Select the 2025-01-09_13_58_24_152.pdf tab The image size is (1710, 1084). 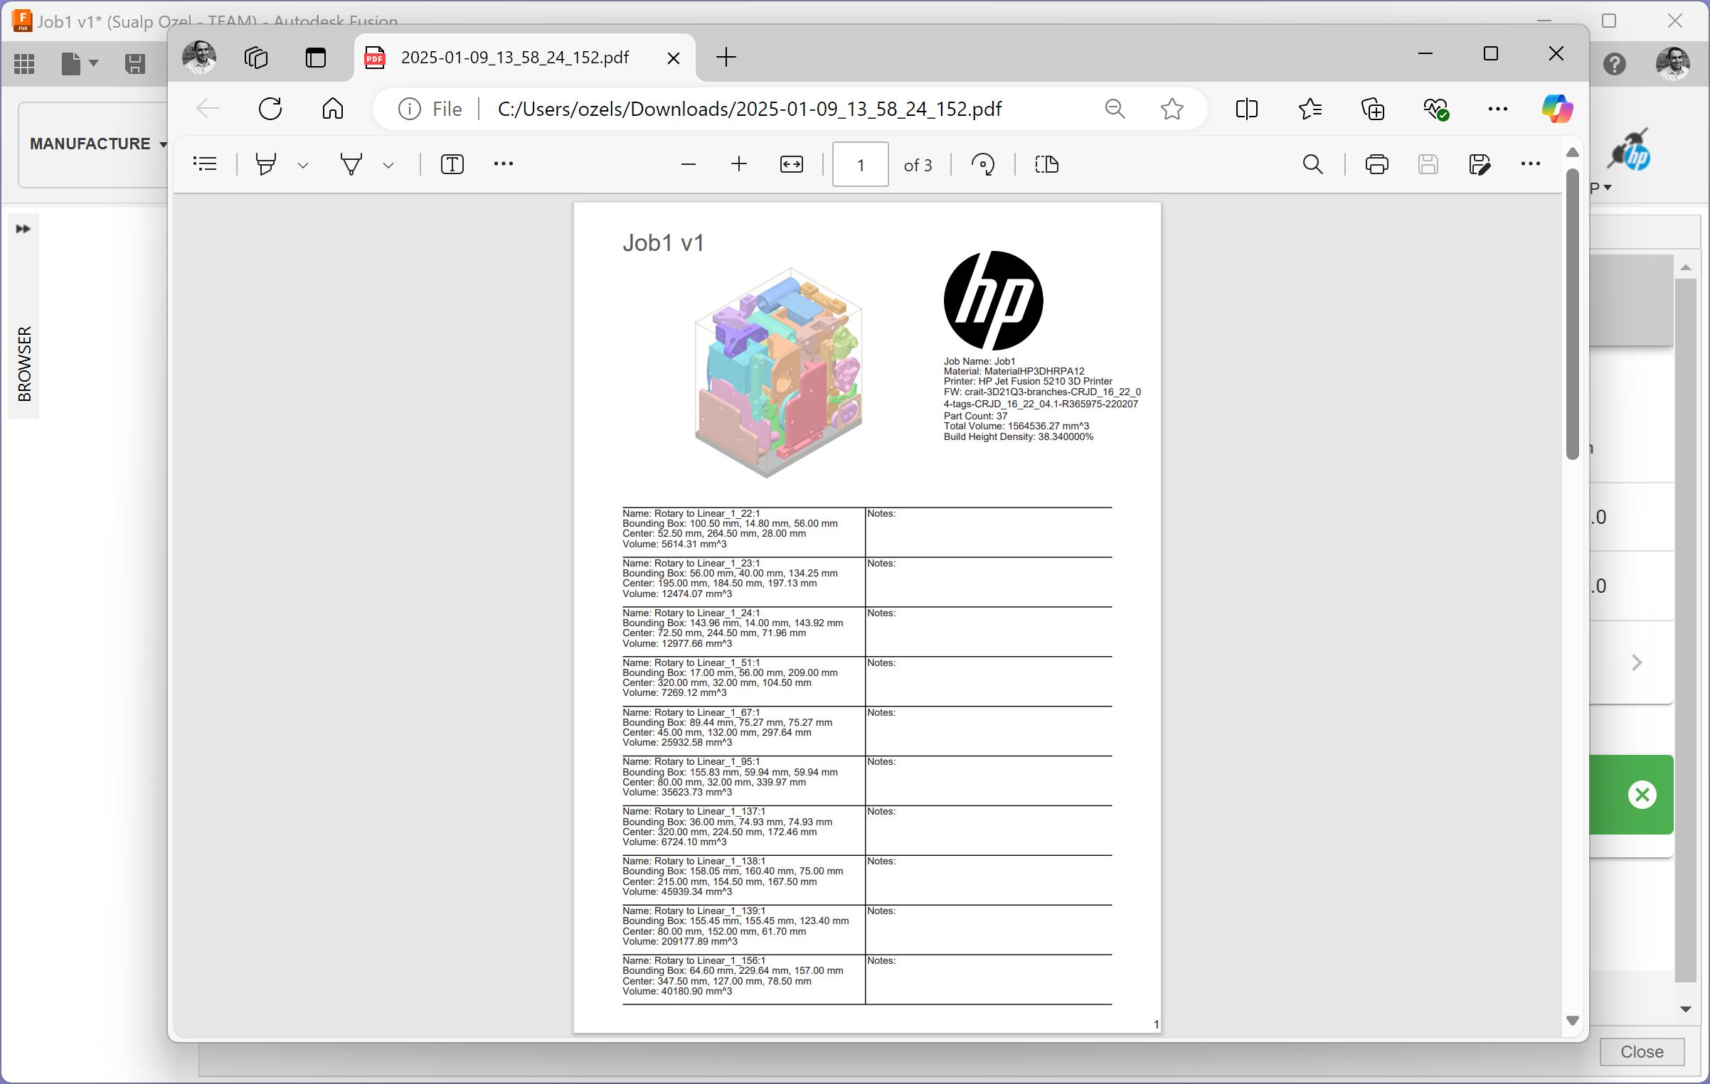[x=514, y=58]
